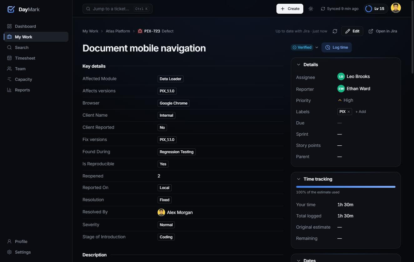
Task: Click the sync refresh icon beside Edit
Action: [x=335, y=31]
